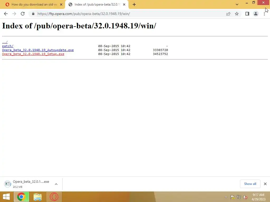Open network status tray icon
The height and width of the screenshot is (202, 270).
(x=239, y=197)
